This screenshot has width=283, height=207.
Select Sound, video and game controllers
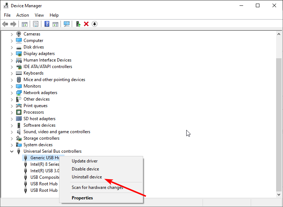tap(57, 132)
